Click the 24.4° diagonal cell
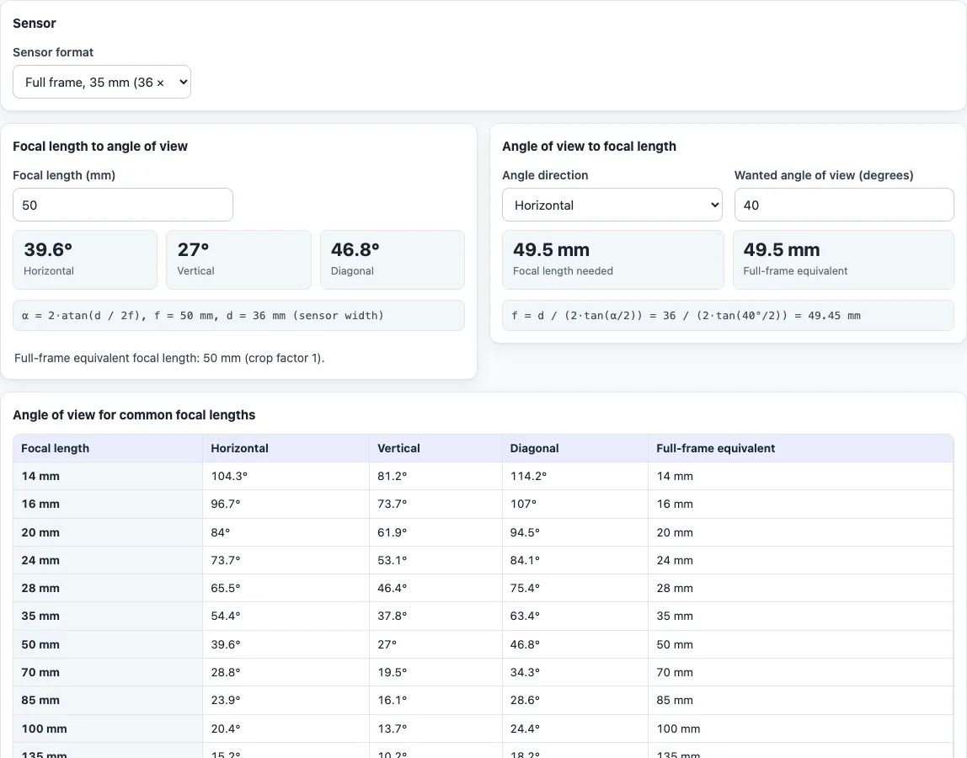This screenshot has height=758, width=967. (x=574, y=729)
